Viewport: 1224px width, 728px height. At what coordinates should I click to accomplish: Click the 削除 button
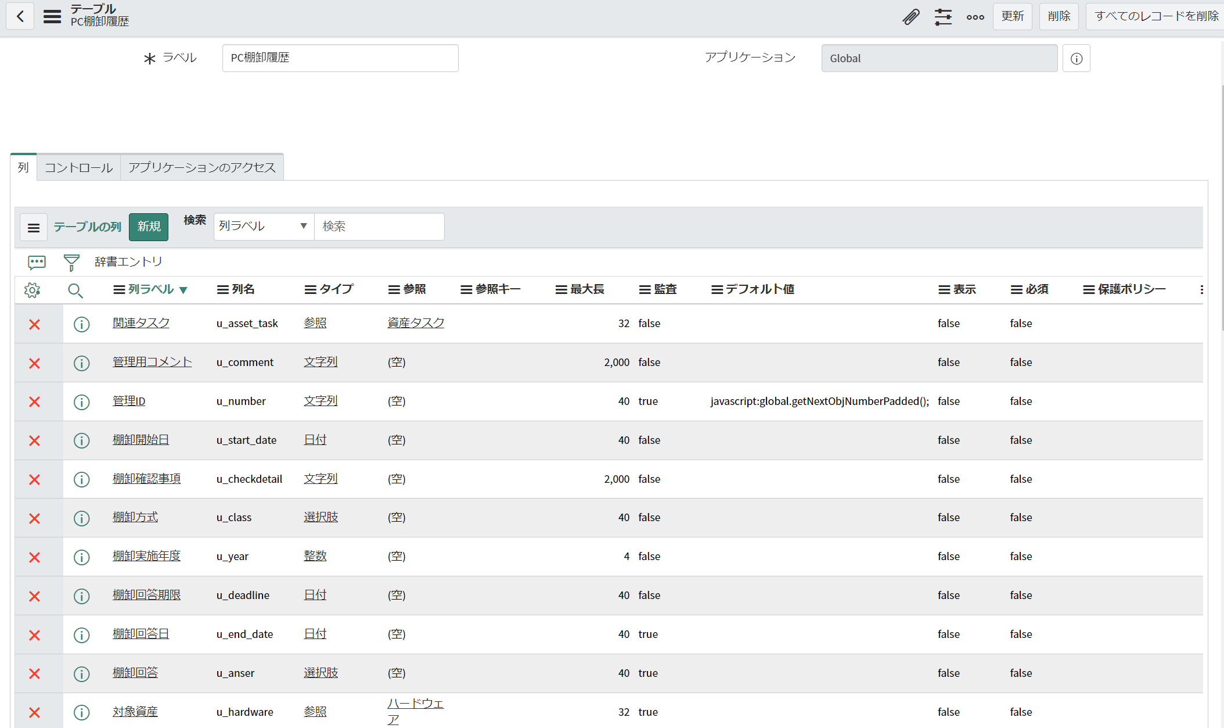(1059, 16)
